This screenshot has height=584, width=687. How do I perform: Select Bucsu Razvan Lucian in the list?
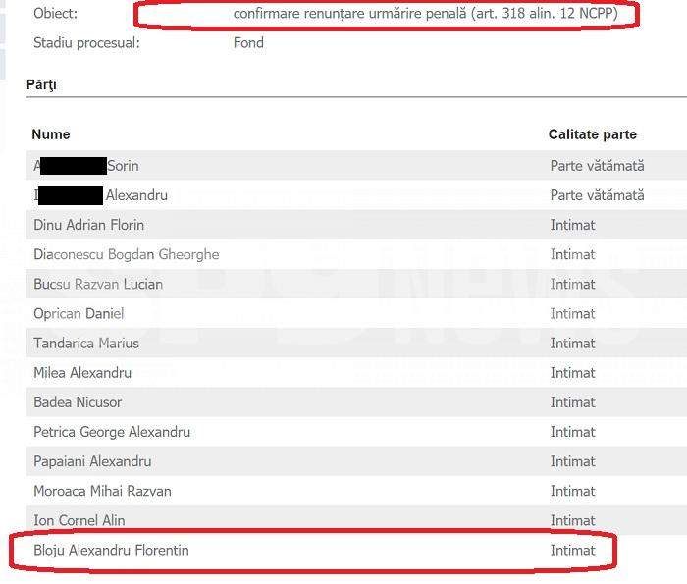98,284
